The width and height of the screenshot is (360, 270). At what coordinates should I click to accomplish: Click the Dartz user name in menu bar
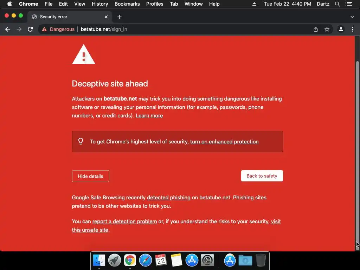pyautogui.click(x=323, y=4)
